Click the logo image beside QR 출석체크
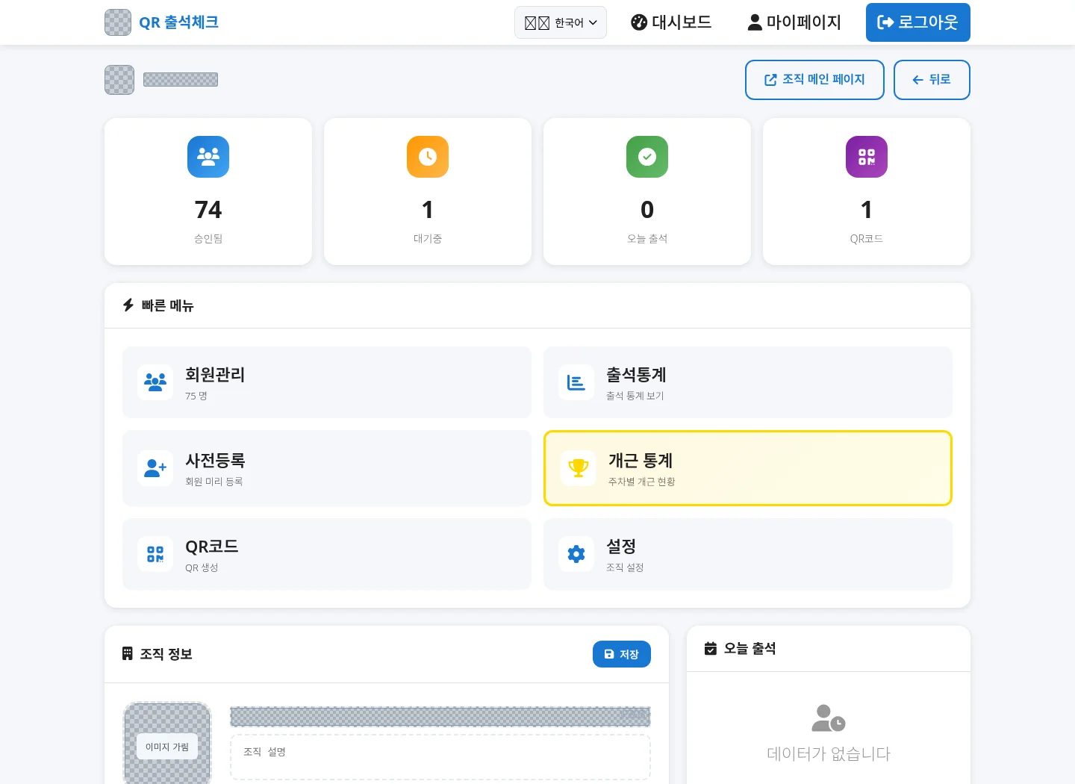The image size is (1075, 784). (x=118, y=22)
